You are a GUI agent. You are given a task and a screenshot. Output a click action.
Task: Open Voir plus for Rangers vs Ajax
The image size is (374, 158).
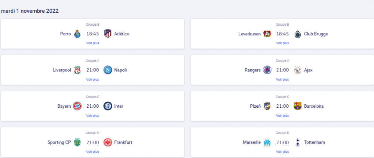click(282, 79)
